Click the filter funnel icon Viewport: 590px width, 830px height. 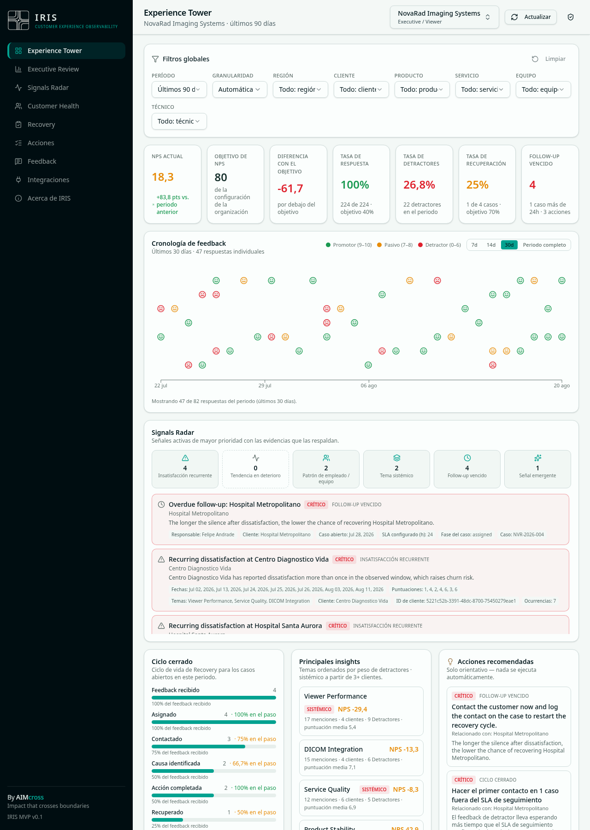(155, 59)
